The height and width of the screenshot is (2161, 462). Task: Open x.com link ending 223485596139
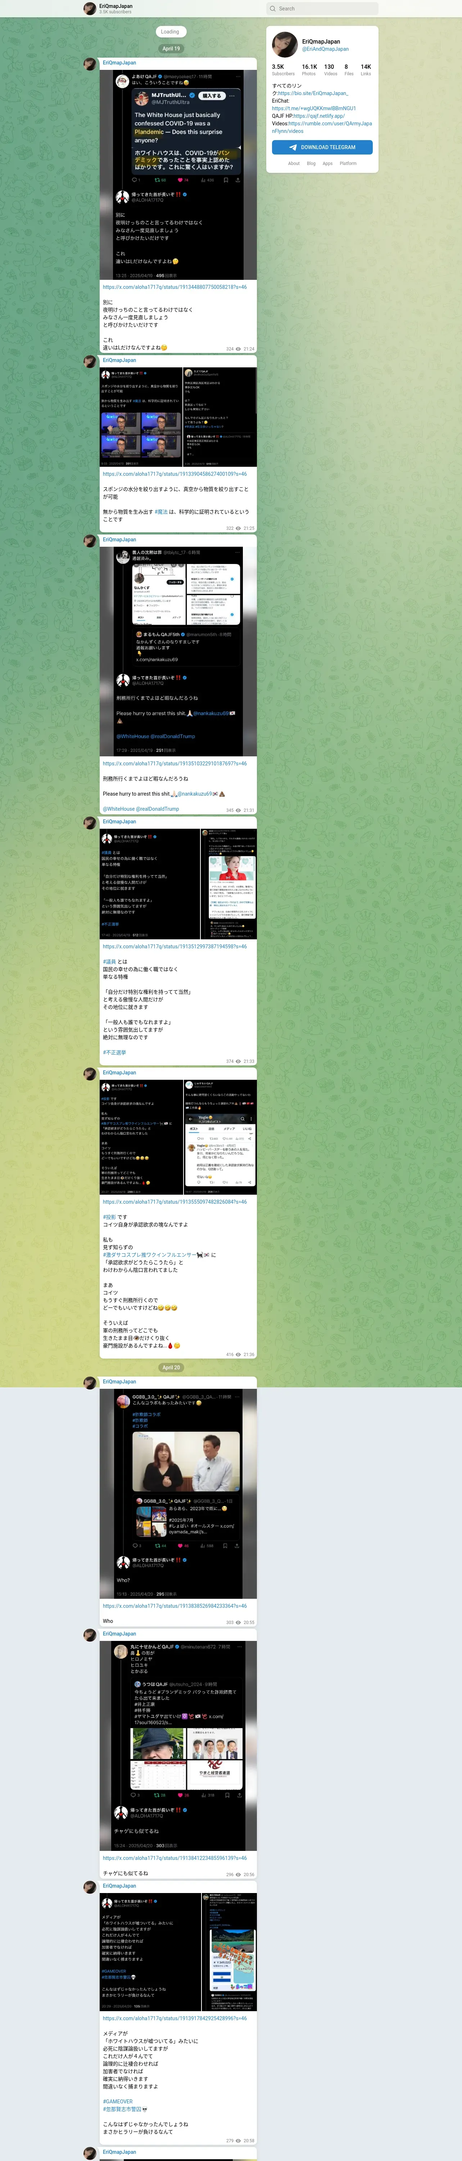coord(175,1858)
